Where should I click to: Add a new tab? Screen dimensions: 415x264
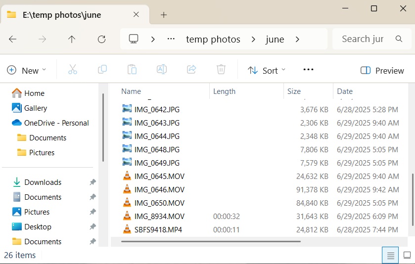[164, 15]
